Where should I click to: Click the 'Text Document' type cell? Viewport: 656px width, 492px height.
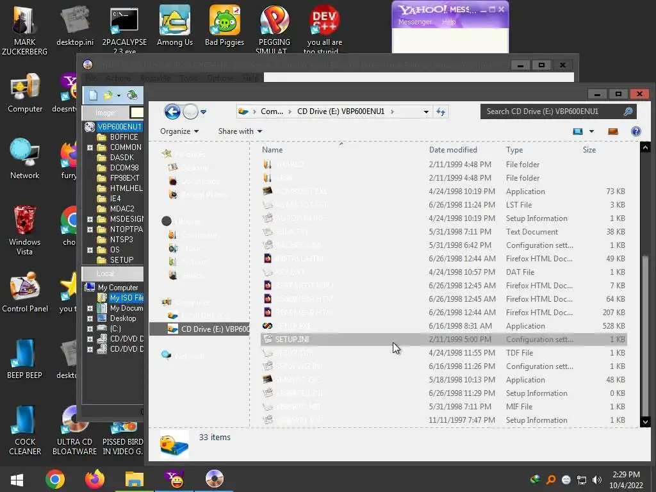pyautogui.click(x=532, y=232)
